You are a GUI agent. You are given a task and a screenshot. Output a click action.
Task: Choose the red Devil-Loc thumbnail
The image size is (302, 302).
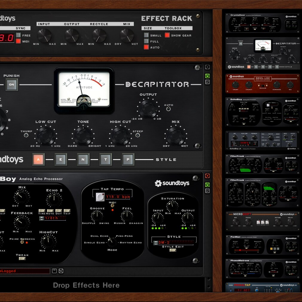263,83
